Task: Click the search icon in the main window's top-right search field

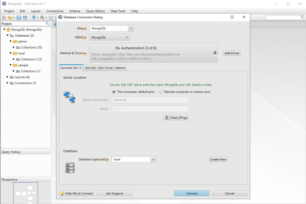Action: tap(302, 17)
